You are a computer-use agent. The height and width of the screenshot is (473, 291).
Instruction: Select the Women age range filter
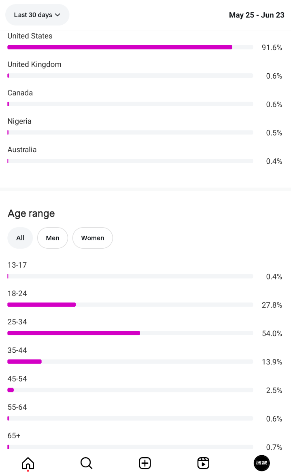click(93, 238)
